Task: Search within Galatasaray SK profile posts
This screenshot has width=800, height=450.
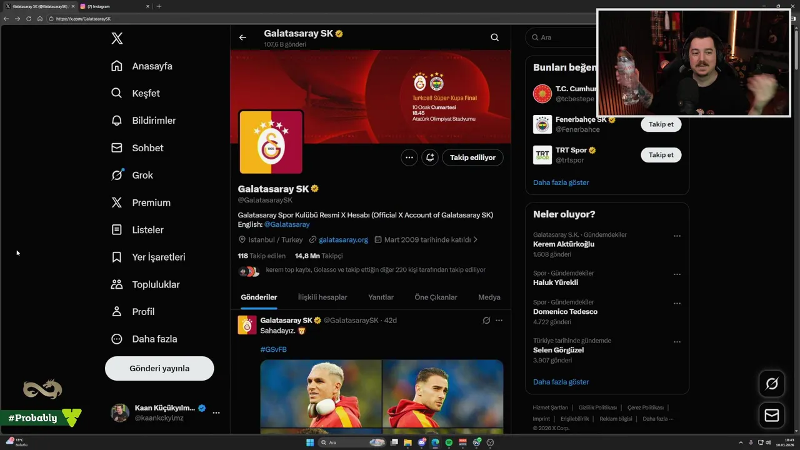Action: [494, 37]
